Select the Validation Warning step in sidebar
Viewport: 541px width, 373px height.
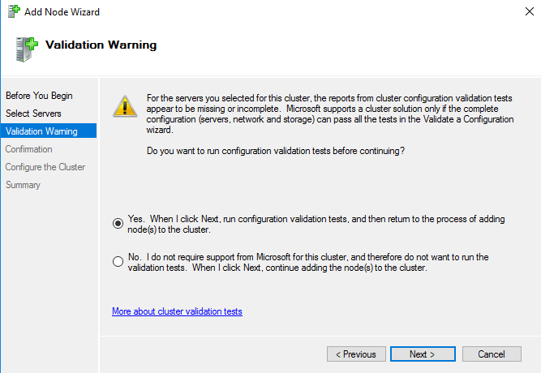pos(41,131)
